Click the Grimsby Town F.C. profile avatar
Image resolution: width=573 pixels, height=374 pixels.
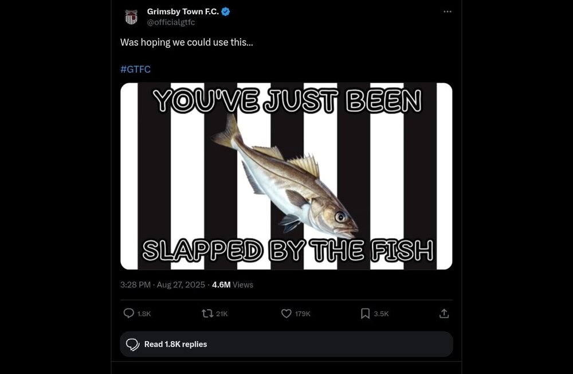pos(131,17)
